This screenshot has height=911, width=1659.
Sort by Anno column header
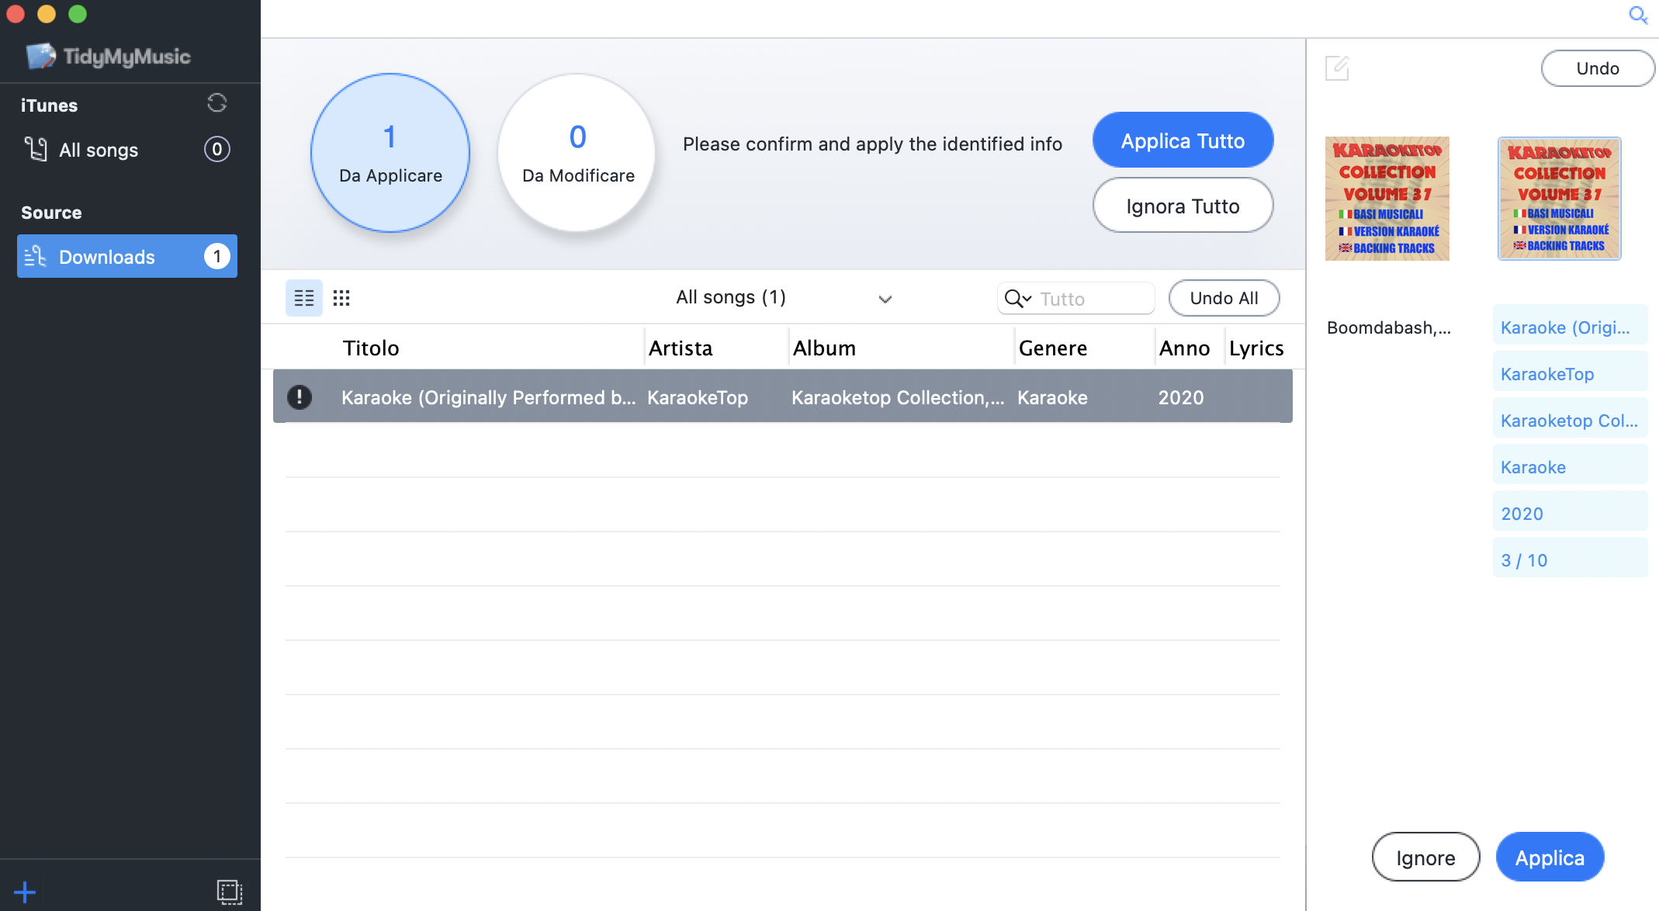1184,348
